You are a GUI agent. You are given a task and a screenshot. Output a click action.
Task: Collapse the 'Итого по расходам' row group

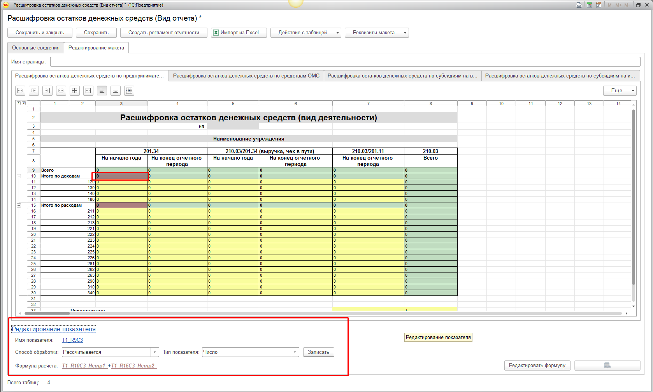tap(19, 205)
